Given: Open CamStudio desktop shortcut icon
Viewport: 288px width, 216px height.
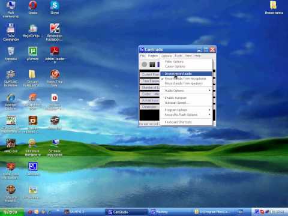Looking at the screenshot, I should click(x=32, y=169).
